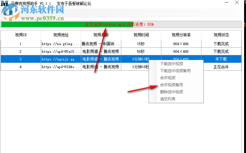Viewport: 246px width, 153px height.
Task: Click 电影频道 - 腾讯视频 name in row 2
Action: click(101, 51)
